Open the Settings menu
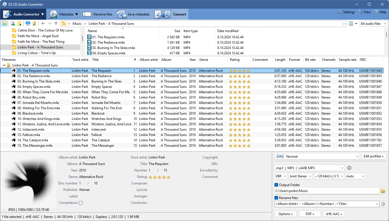Viewport: 389px width, 221px height. tap(346, 12)
